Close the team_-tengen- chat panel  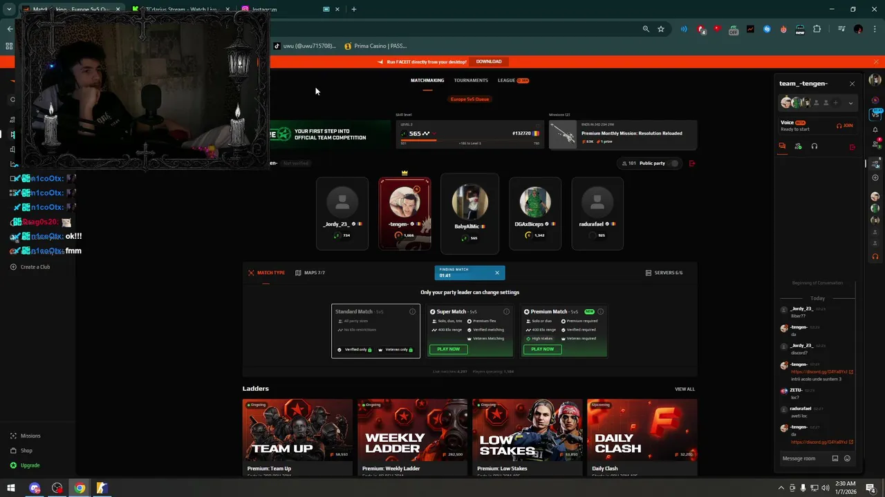point(852,84)
